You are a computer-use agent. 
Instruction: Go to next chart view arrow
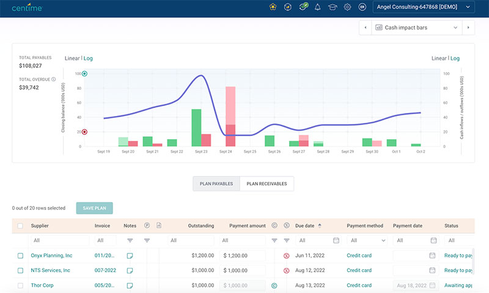tap(468, 27)
